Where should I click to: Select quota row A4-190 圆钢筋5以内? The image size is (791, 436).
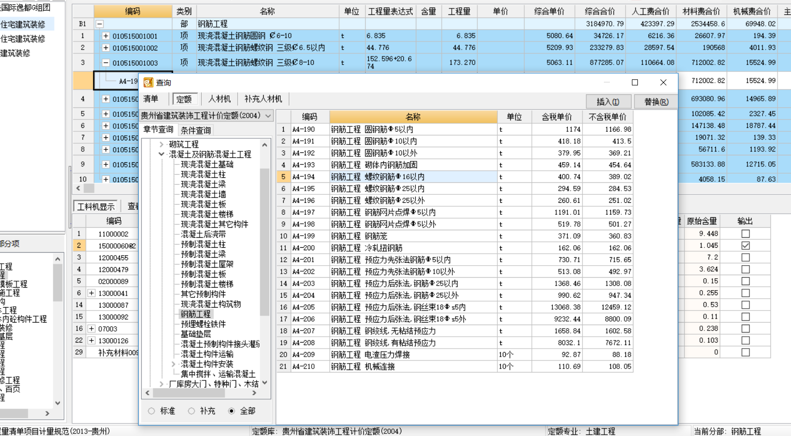click(455, 129)
